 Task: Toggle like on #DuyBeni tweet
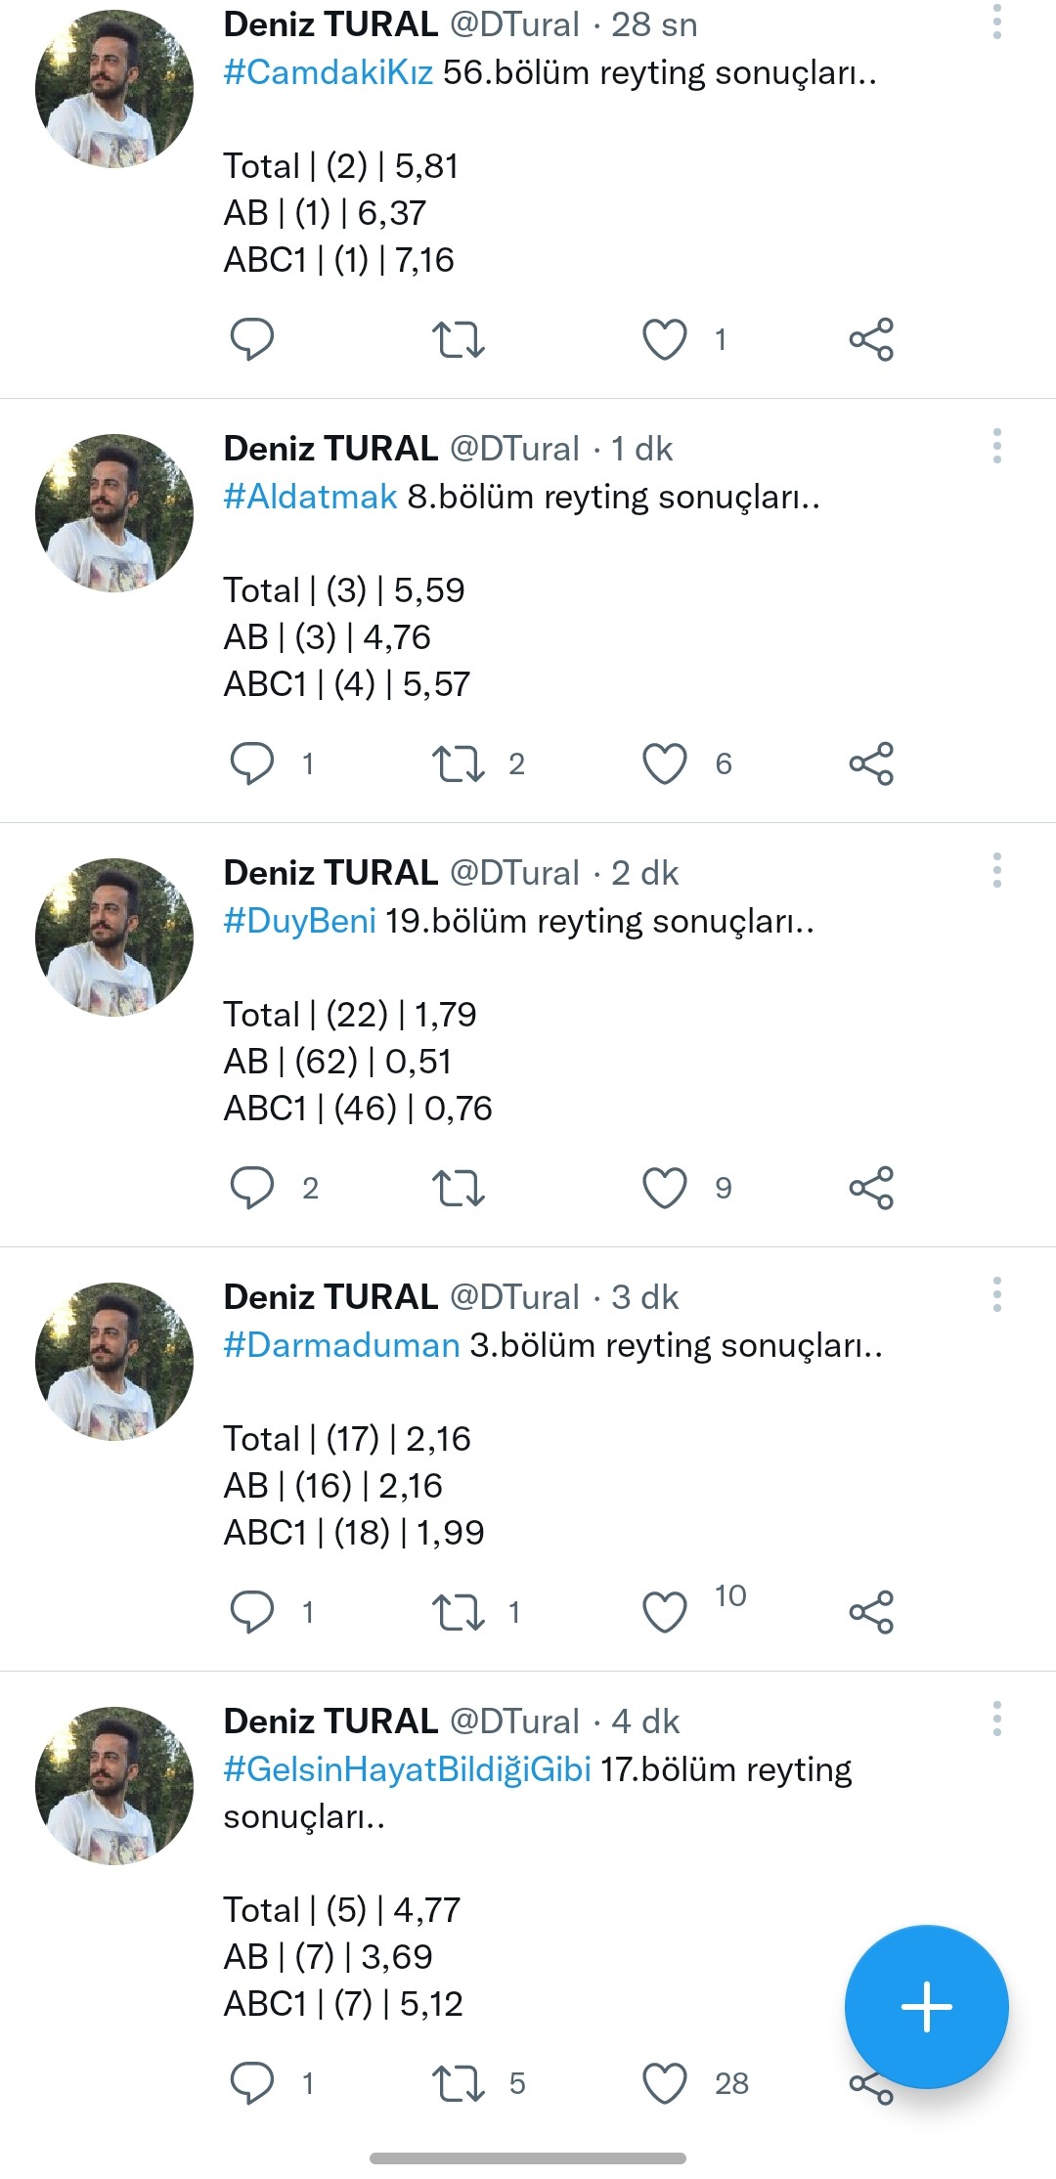pyautogui.click(x=665, y=1188)
